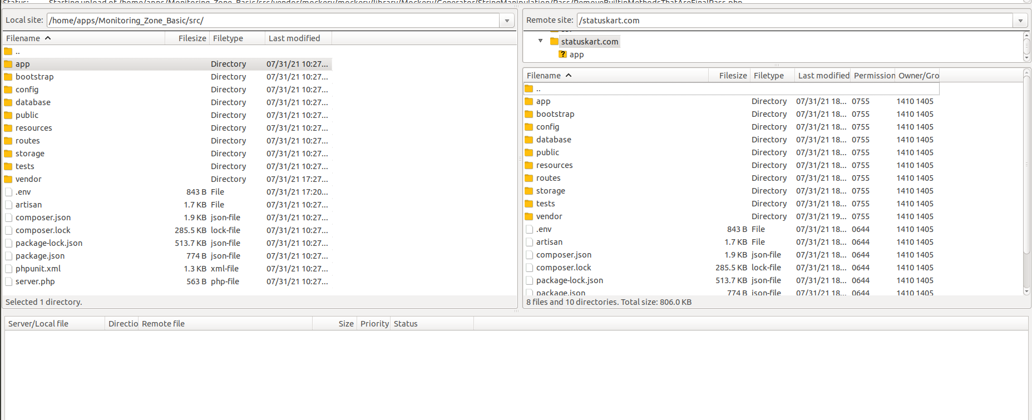Click the storage folder icon in remote list
This screenshot has width=1032, height=420.
[529, 191]
